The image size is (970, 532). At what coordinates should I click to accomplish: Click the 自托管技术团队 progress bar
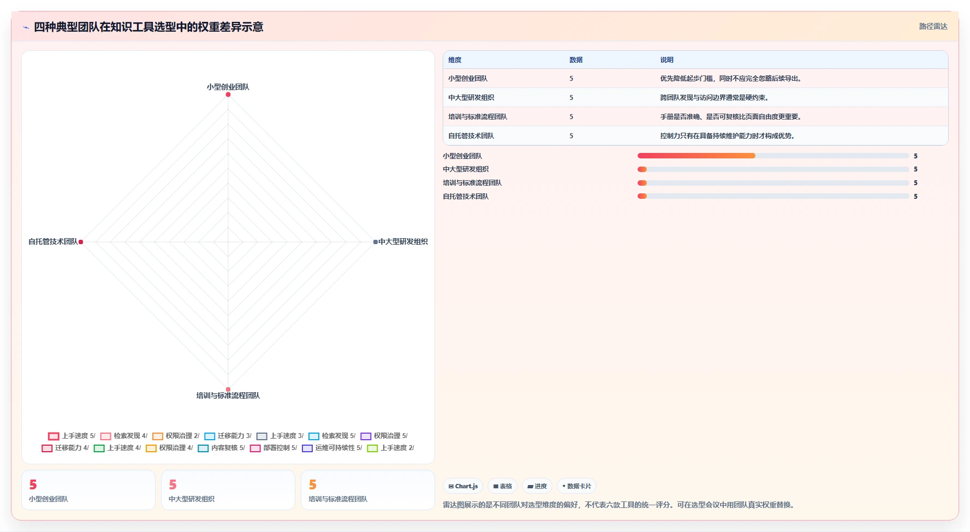773,196
